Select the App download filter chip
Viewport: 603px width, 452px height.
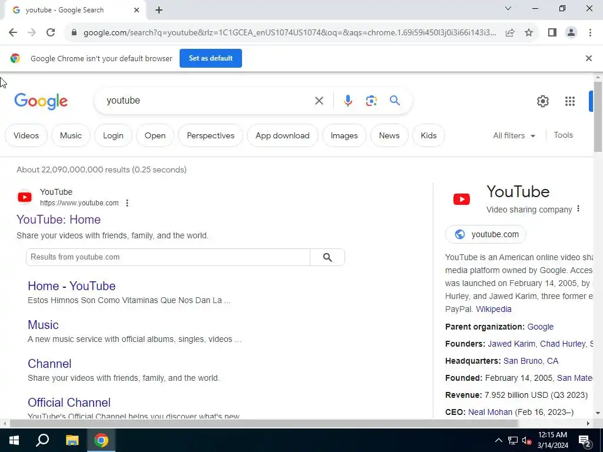(x=282, y=136)
